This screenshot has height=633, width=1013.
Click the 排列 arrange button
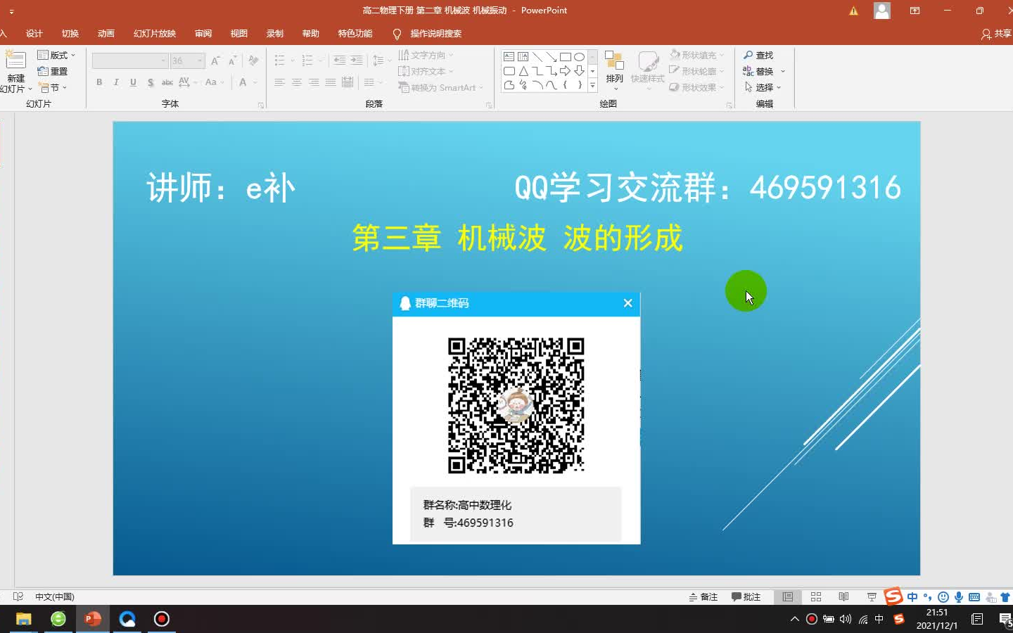[614, 70]
